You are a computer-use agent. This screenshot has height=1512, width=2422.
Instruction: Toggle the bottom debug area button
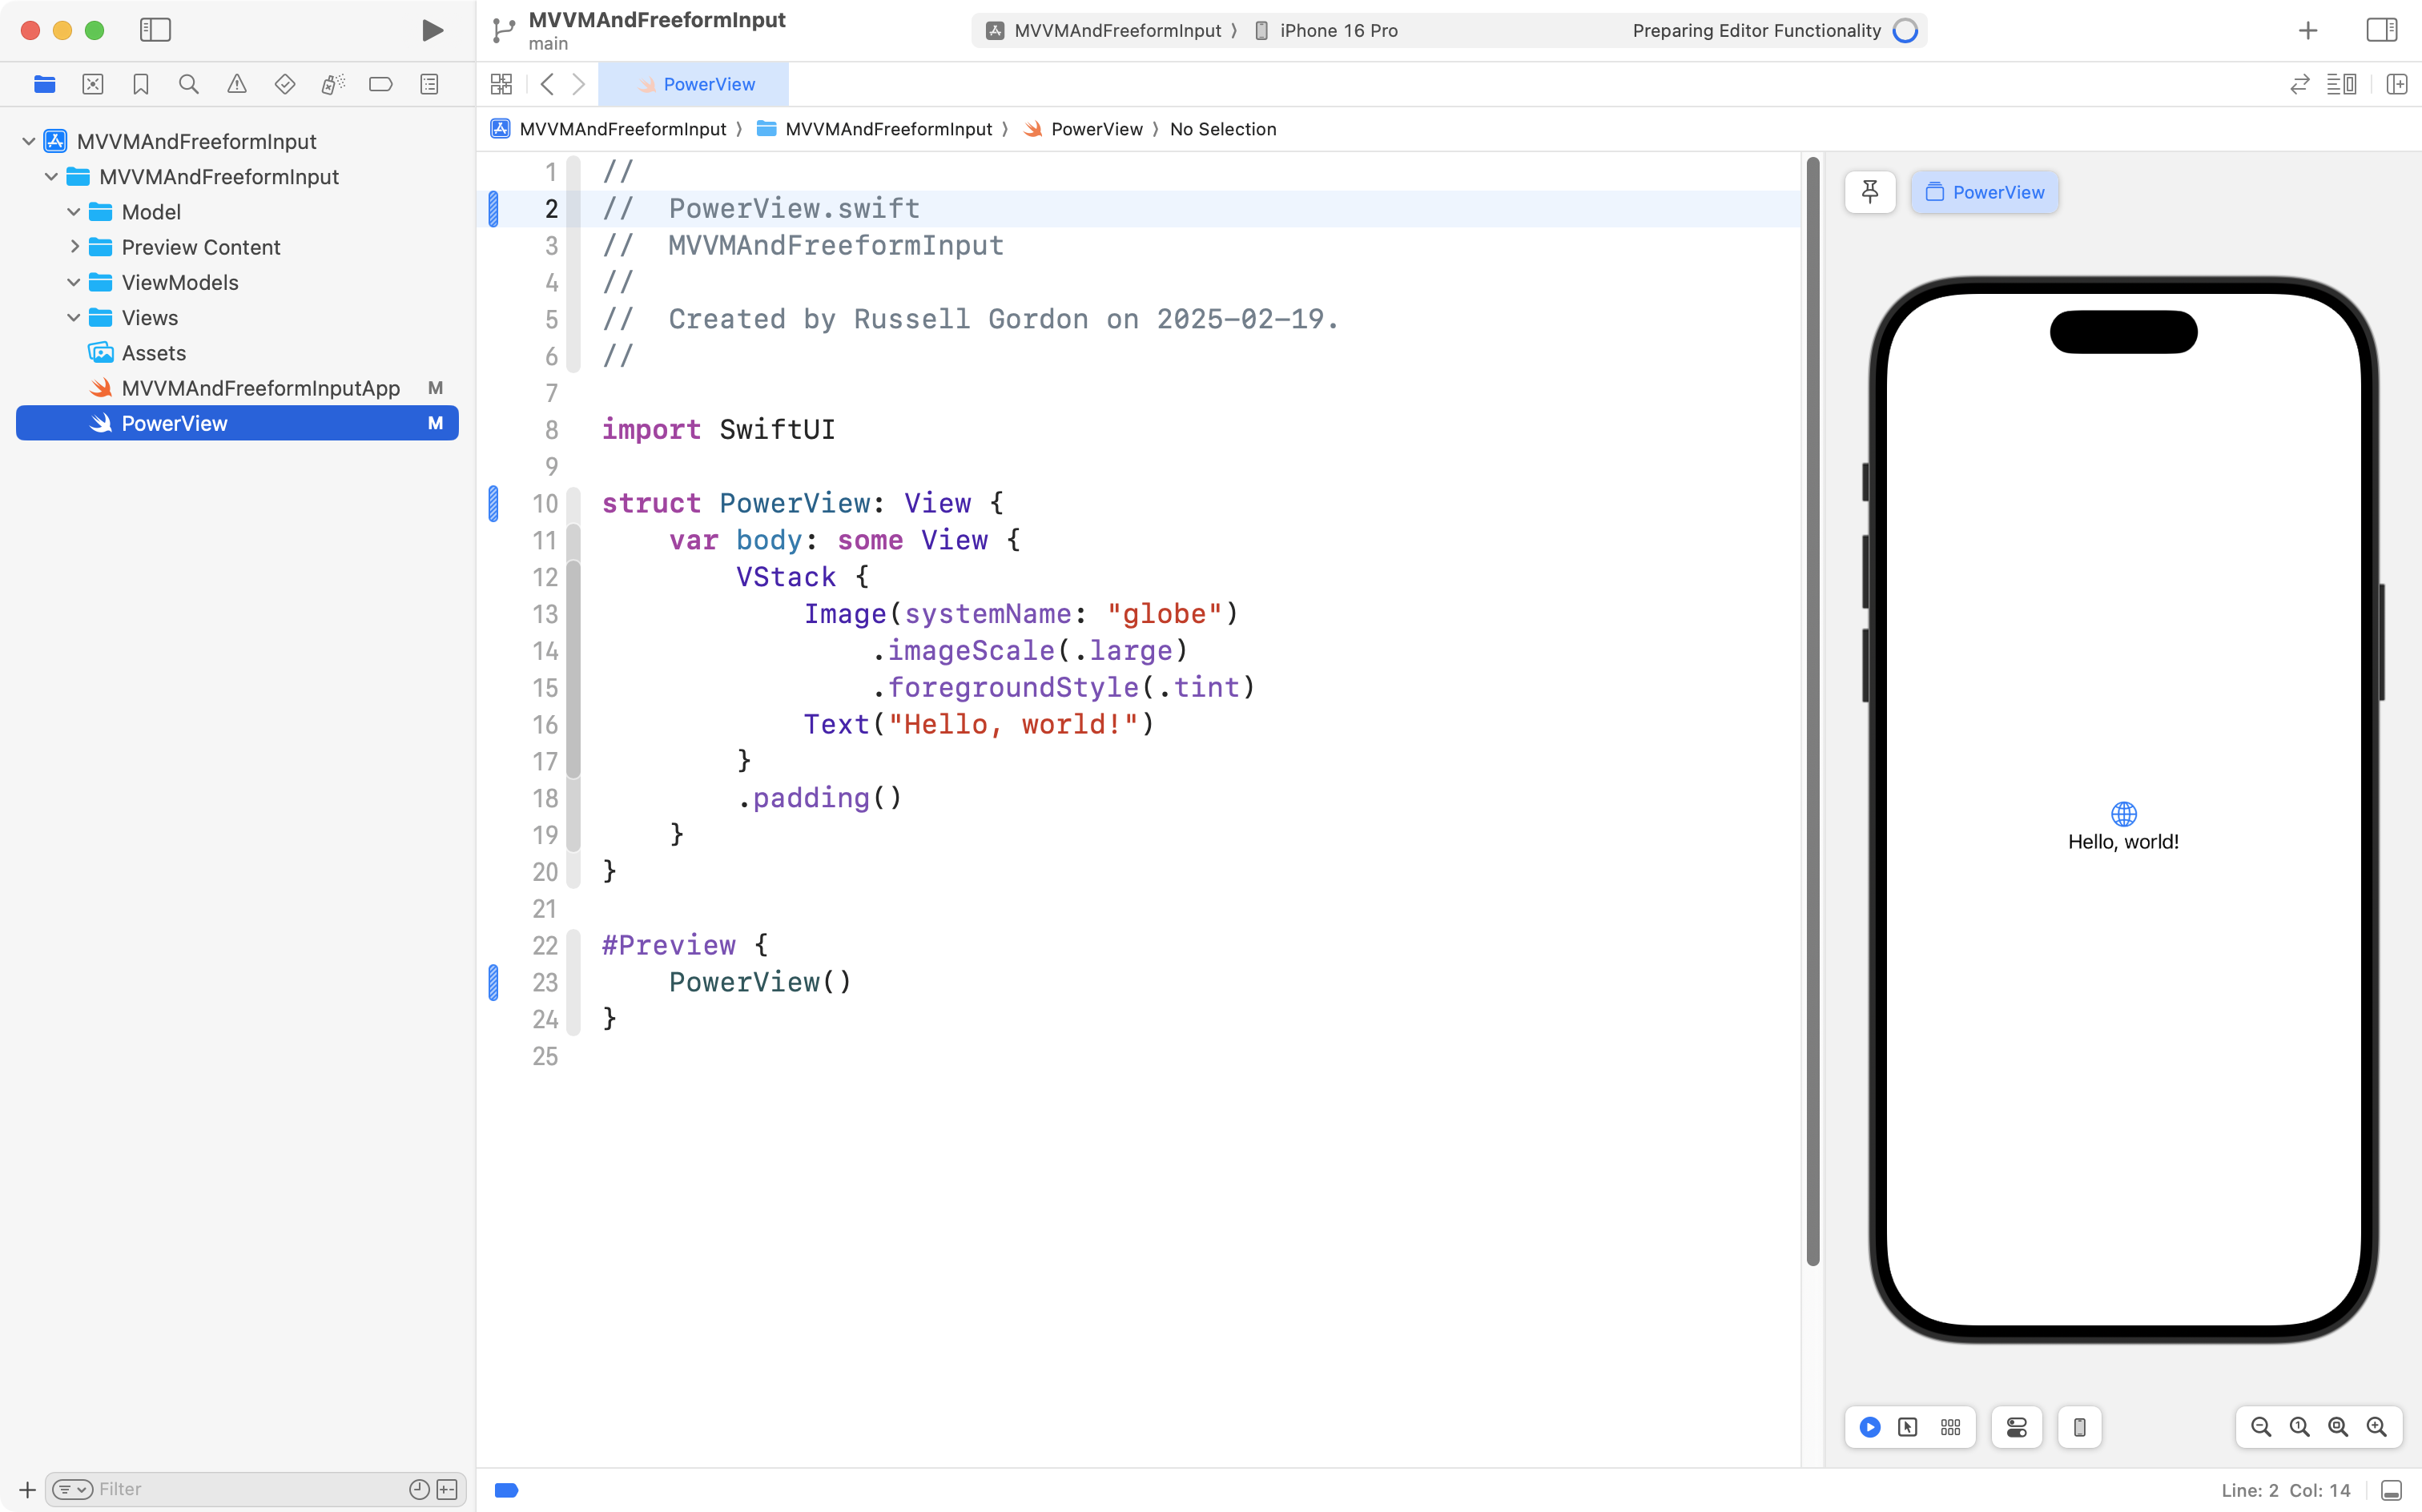coord(2391,1490)
